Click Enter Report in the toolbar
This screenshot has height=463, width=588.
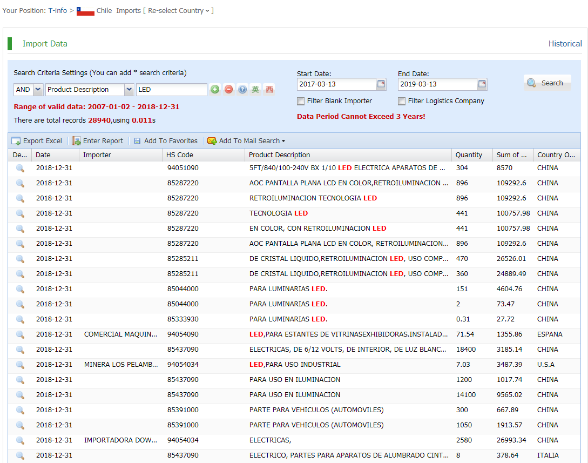(98, 141)
